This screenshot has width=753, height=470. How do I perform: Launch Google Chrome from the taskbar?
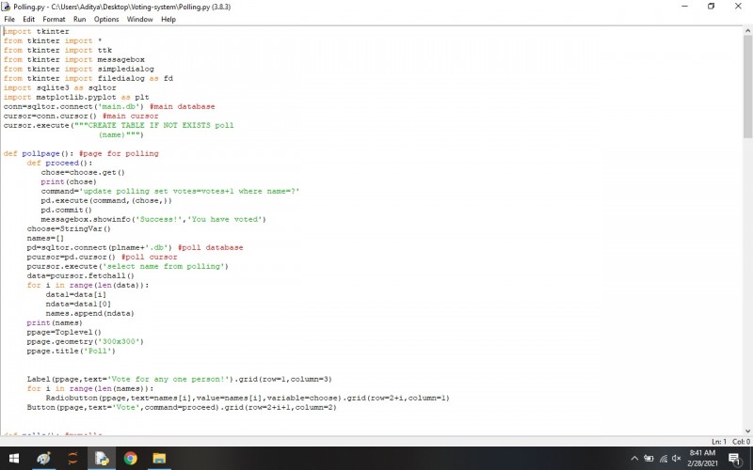point(130,459)
